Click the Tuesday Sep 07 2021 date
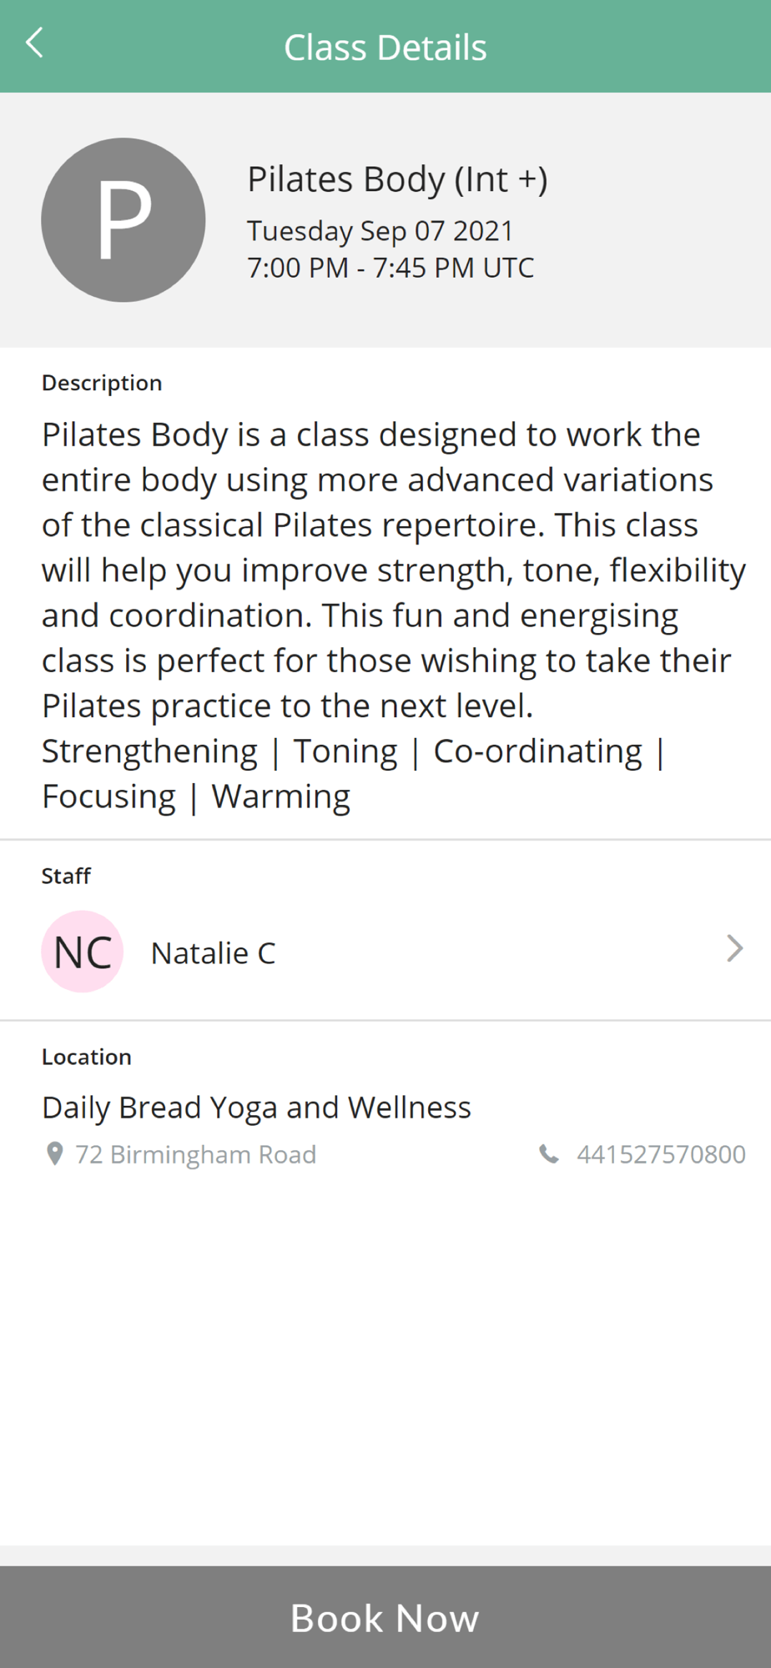The height and width of the screenshot is (1668, 771). (x=380, y=231)
